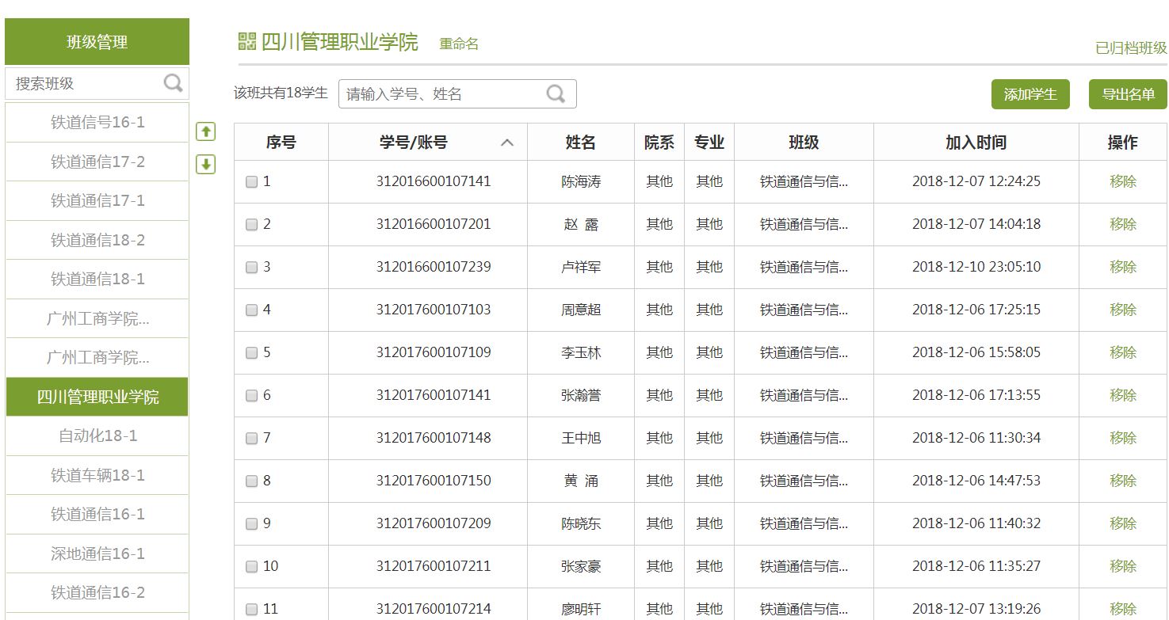Check the box for row 8 黄涌
This screenshot has height=620, width=1169.
251,481
